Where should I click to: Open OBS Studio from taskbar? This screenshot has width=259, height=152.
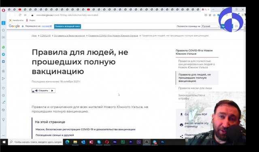146,142
